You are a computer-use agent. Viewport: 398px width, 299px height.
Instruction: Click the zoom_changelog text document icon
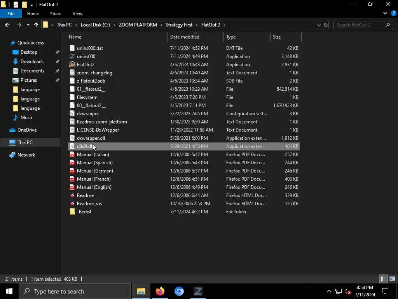(x=72, y=72)
